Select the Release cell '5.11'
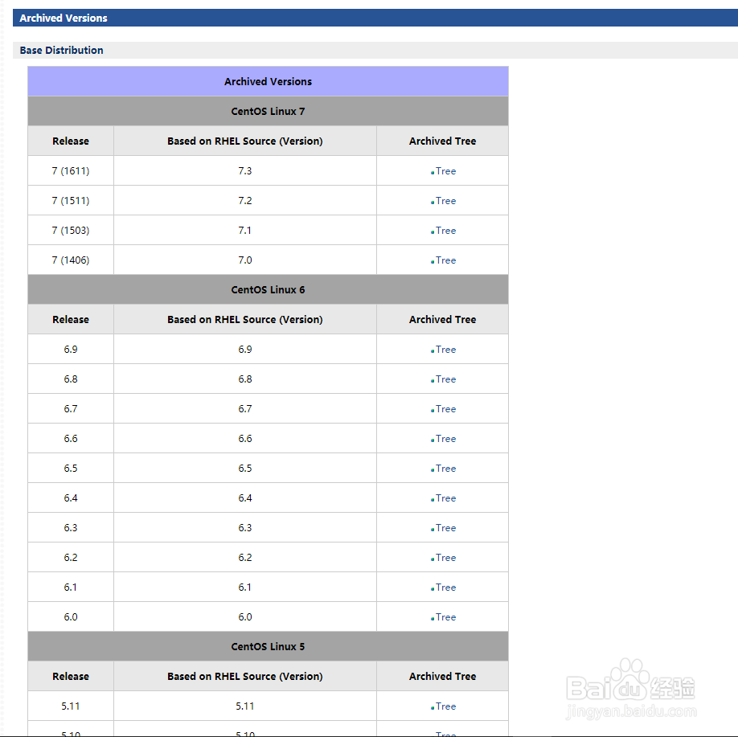This screenshot has width=738, height=737. coord(71,706)
